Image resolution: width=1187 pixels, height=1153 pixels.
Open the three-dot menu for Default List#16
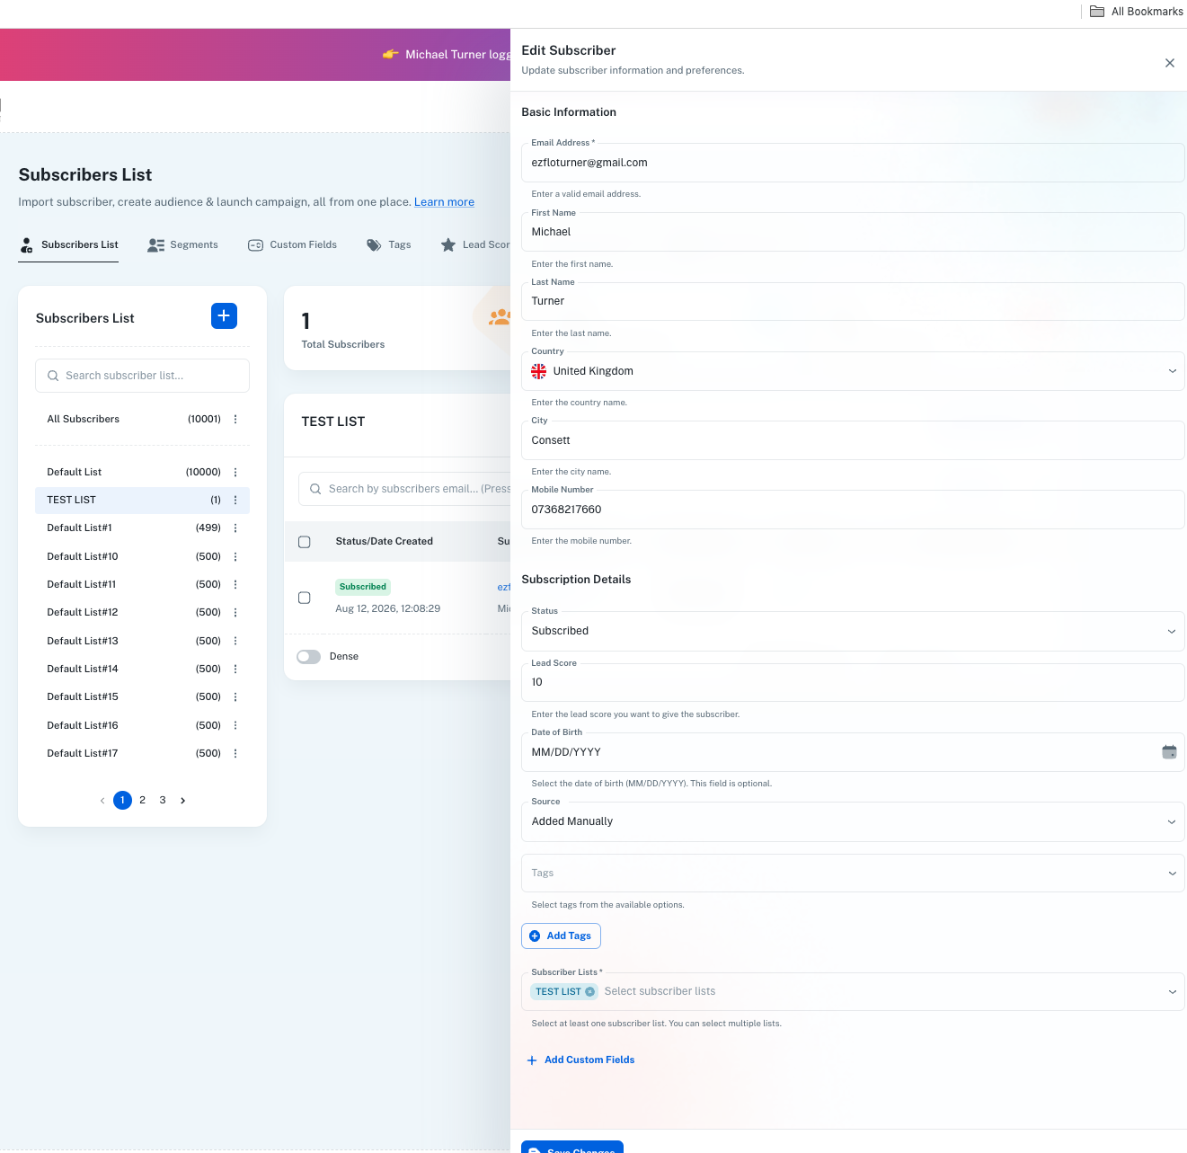click(235, 725)
